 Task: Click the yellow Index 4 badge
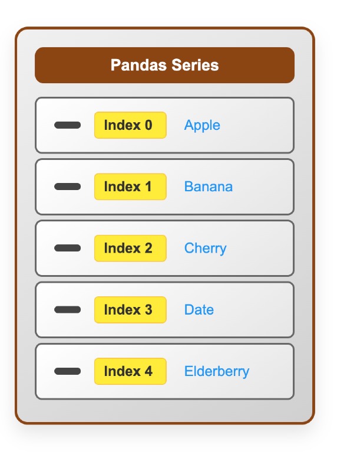pos(130,371)
